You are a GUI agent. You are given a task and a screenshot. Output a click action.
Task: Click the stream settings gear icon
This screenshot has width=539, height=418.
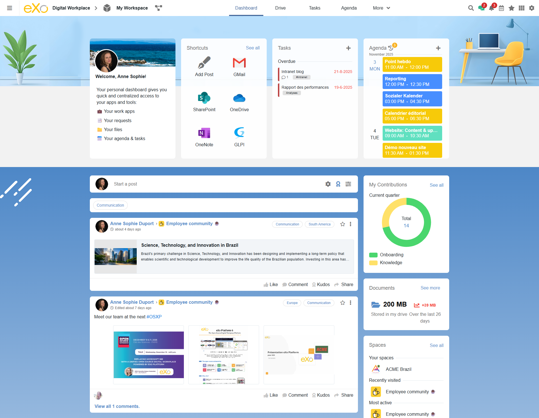(x=328, y=184)
